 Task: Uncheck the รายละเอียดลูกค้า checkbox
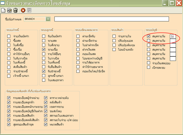(9, 102)
